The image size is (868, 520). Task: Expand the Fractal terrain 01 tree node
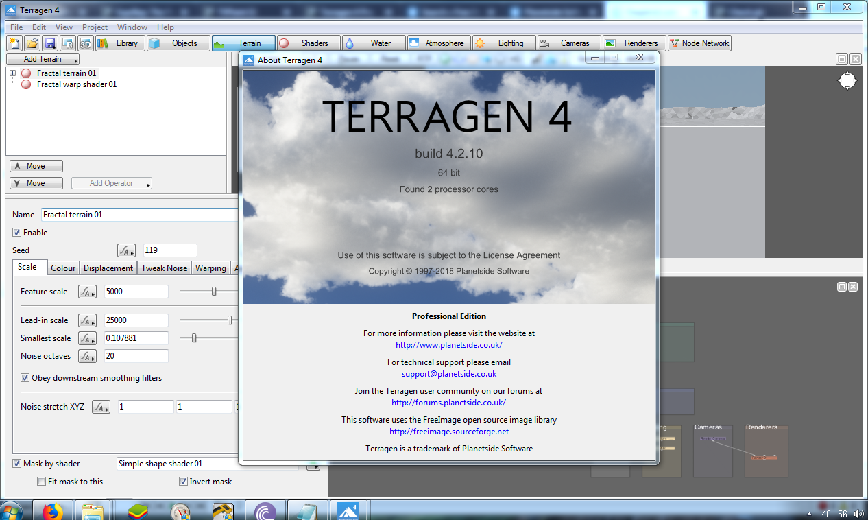pos(12,73)
